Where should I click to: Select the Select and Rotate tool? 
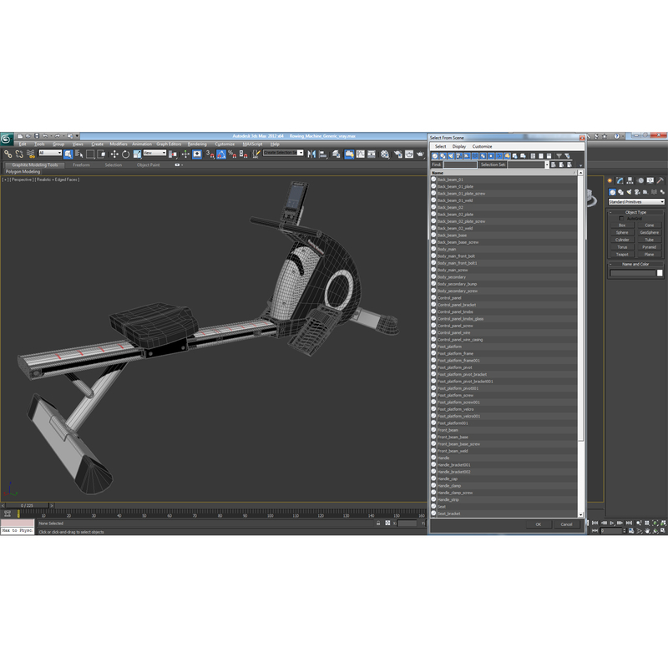125,154
